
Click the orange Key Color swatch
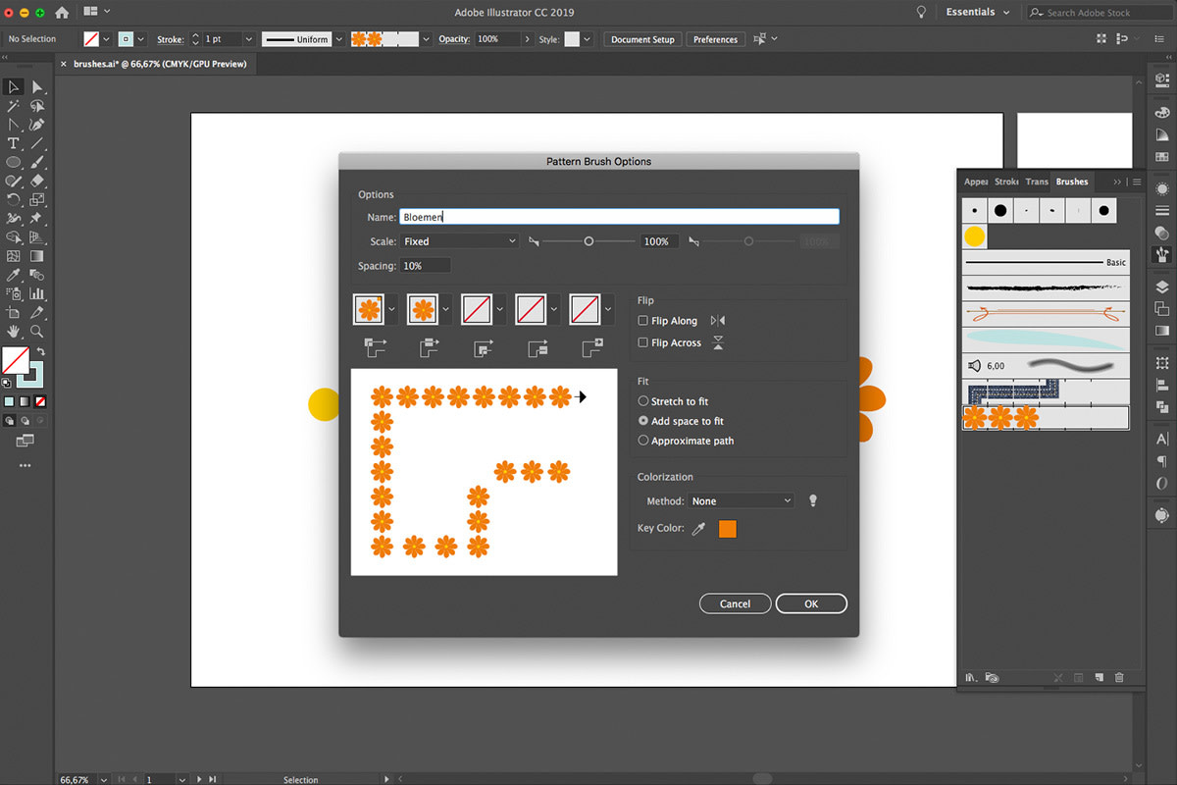coord(727,529)
